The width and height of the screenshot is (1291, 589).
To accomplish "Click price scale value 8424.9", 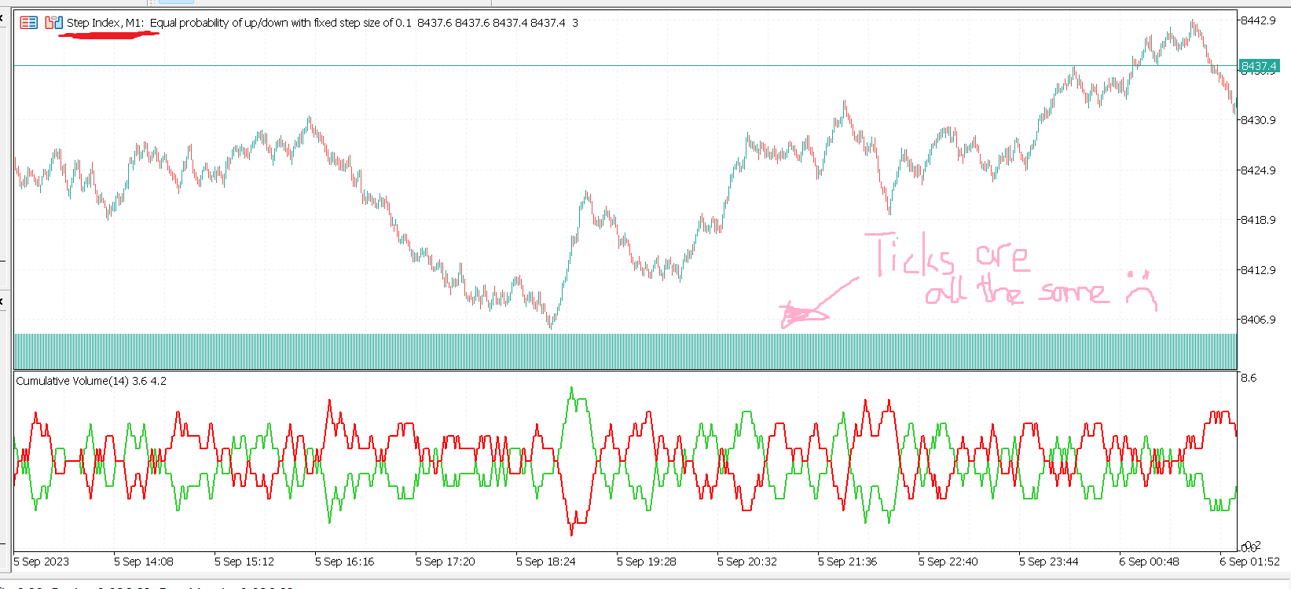I will (x=1258, y=170).
